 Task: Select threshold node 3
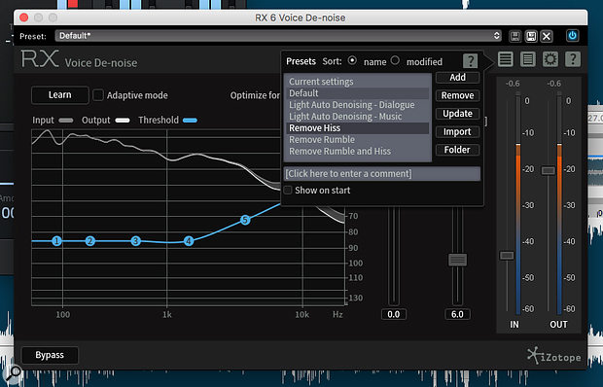pos(135,241)
